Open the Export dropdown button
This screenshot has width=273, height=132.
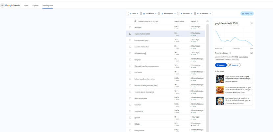tap(247, 13)
